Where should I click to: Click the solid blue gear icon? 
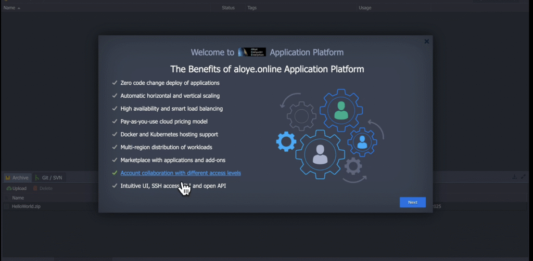pos(286,141)
